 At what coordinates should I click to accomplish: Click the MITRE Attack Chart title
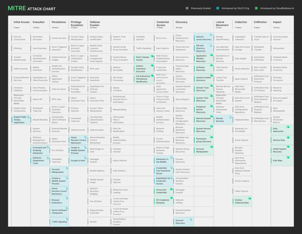(32, 8)
